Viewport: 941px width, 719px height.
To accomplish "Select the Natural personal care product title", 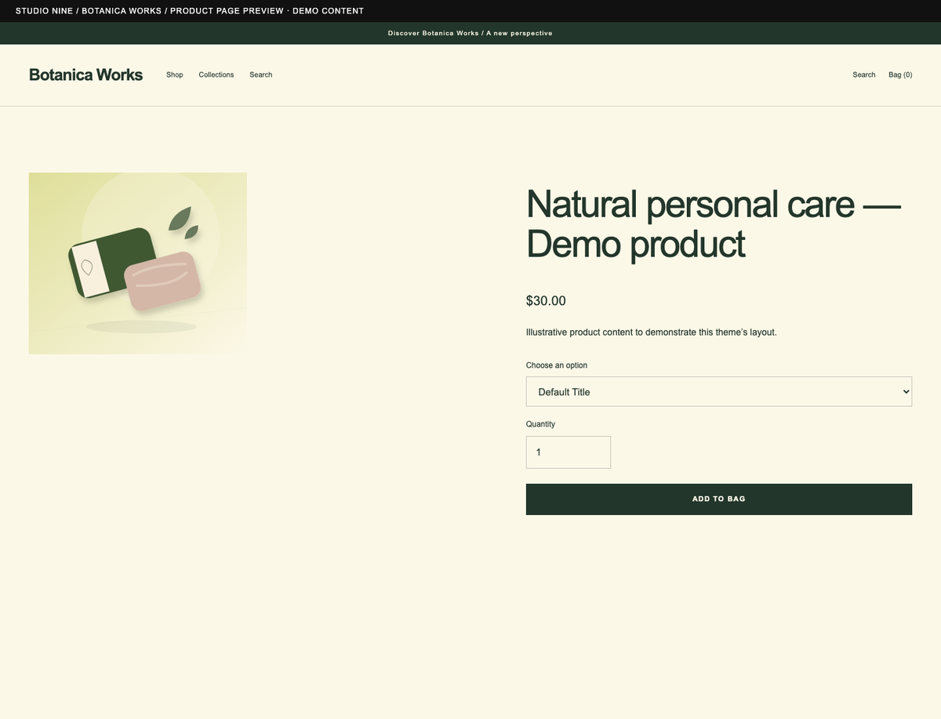I will [714, 223].
